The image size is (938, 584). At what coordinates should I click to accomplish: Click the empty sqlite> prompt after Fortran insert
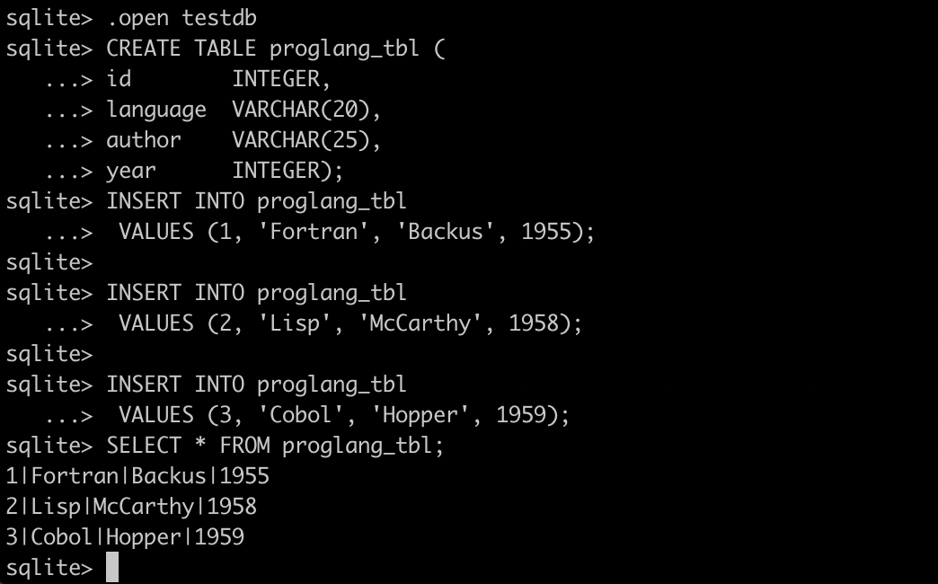click(49, 263)
